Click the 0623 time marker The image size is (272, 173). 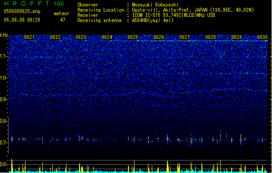click(x=81, y=37)
